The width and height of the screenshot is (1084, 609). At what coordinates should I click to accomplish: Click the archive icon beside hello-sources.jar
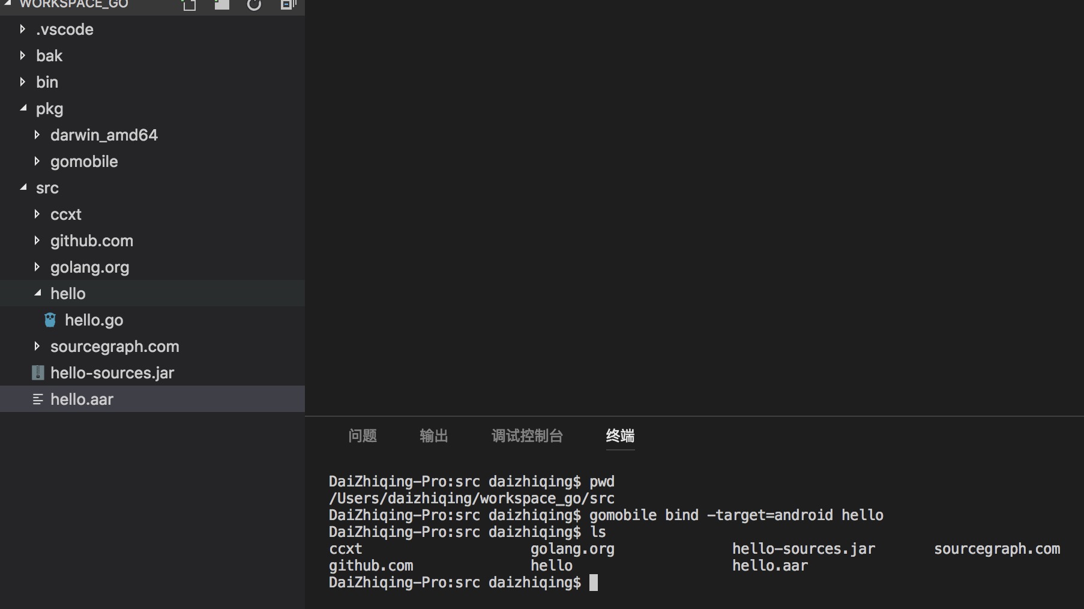38,373
